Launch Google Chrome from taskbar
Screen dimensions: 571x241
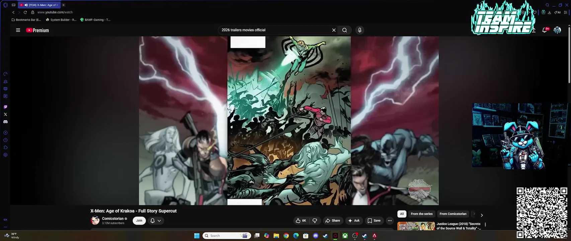point(286,236)
